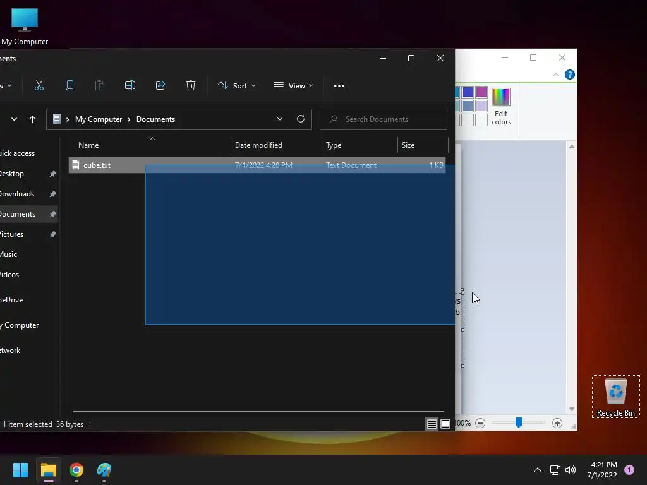647x485 pixels.
Task: Pick the blue swatch in Paint palette
Action: click(468, 92)
